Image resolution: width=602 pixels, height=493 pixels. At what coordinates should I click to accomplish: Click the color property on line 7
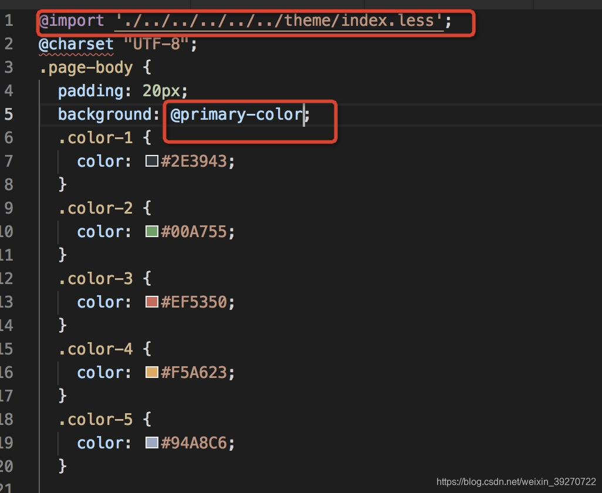(100, 161)
